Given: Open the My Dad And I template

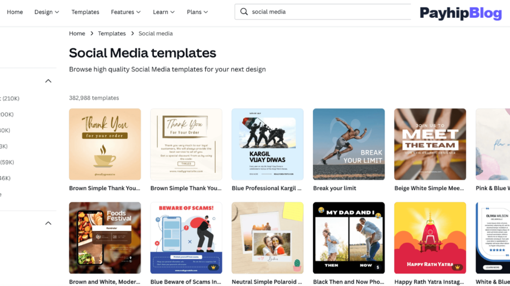Looking at the screenshot, I should [349, 238].
